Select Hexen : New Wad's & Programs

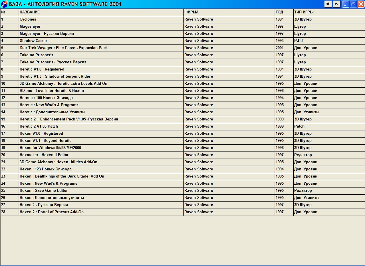pos(49,184)
